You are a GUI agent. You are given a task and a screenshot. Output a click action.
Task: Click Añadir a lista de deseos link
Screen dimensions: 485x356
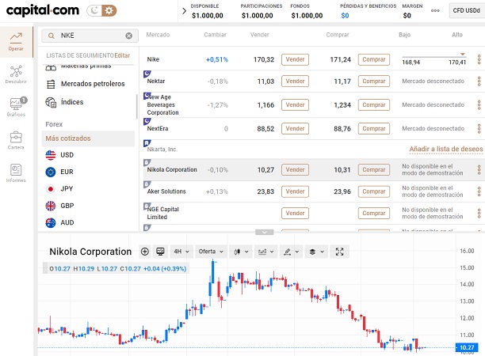[446, 150]
